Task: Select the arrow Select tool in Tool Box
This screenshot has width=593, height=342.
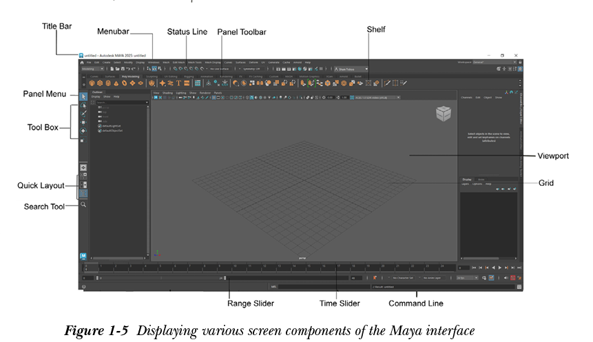Action: click(x=83, y=97)
